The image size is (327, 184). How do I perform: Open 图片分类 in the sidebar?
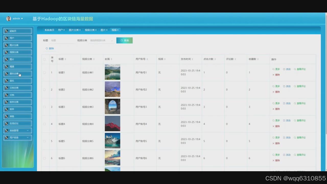18,45
